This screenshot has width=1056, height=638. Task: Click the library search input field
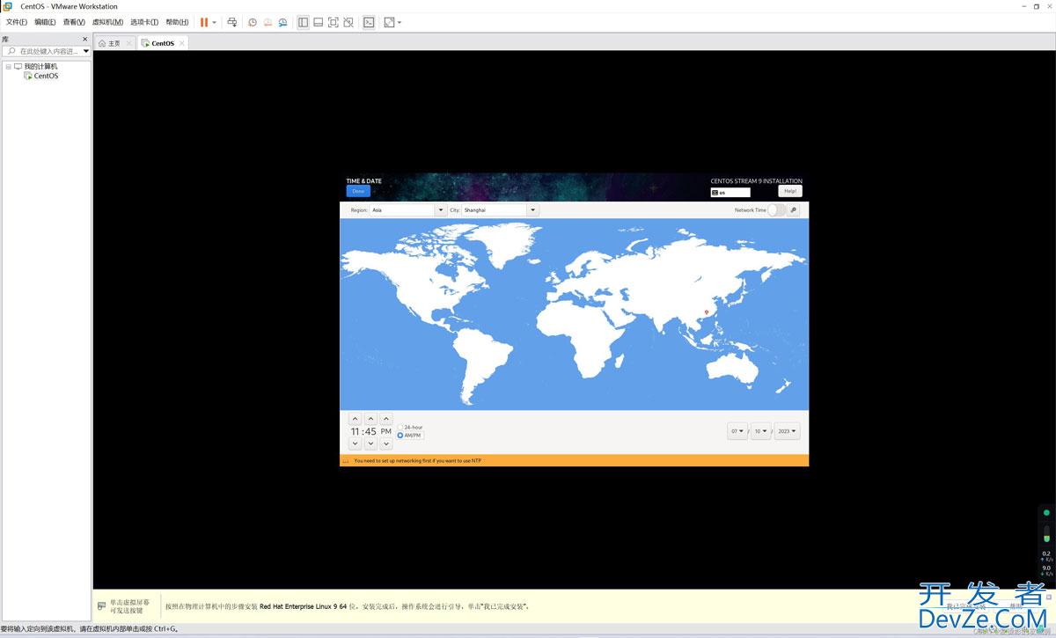pos(43,51)
